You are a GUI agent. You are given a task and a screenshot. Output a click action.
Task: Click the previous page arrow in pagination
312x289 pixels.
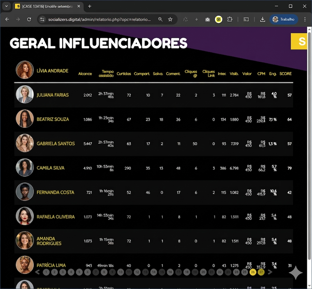click(x=37, y=272)
